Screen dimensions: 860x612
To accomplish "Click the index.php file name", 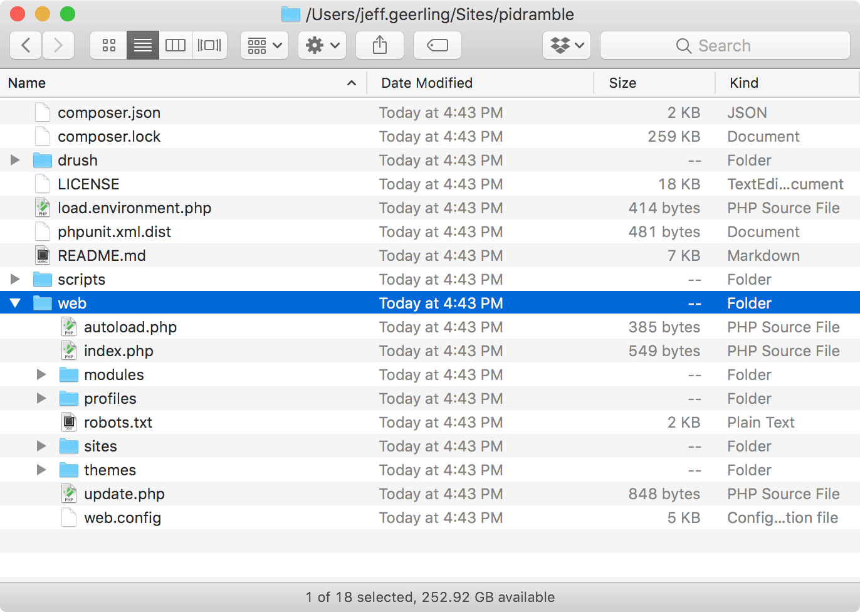I will pyautogui.click(x=118, y=351).
